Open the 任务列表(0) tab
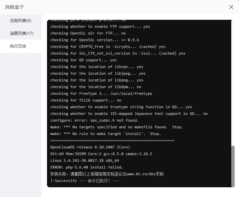This screenshot has height=197, width=239. pyautogui.click(x=20, y=21)
